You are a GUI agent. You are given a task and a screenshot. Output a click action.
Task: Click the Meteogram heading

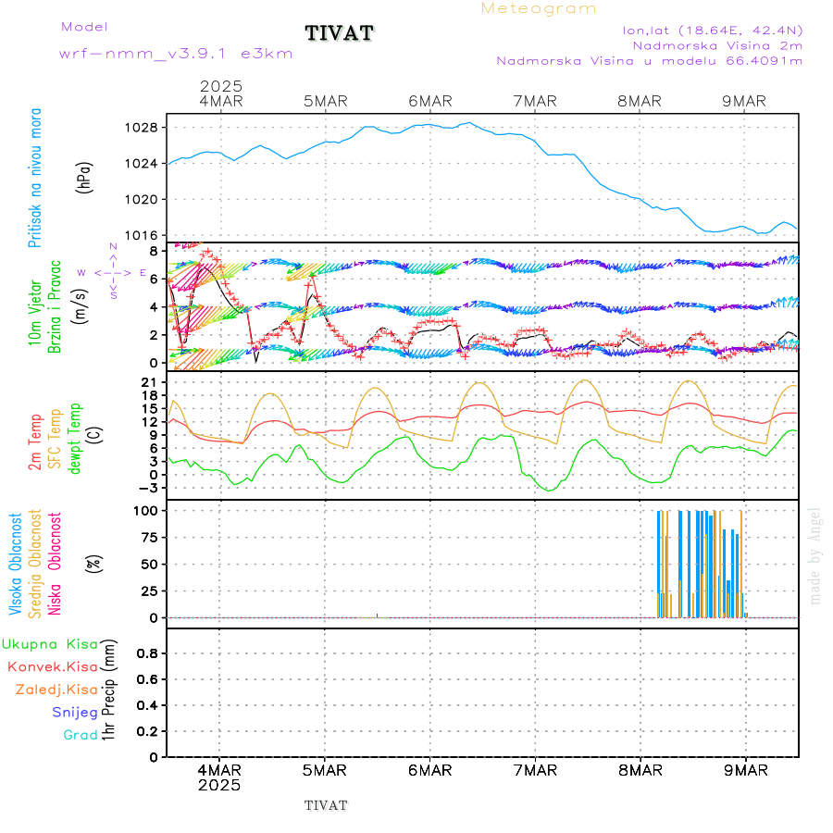coord(539,8)
